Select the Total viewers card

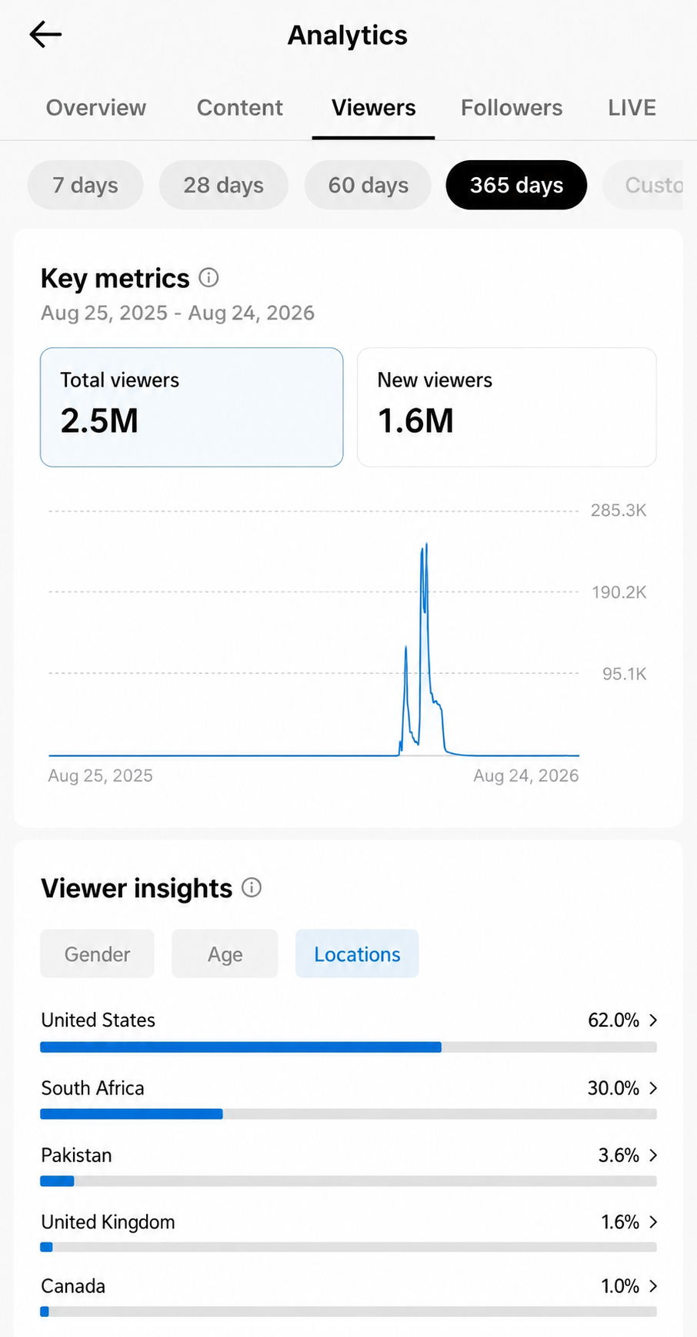[x=192, y=407]
